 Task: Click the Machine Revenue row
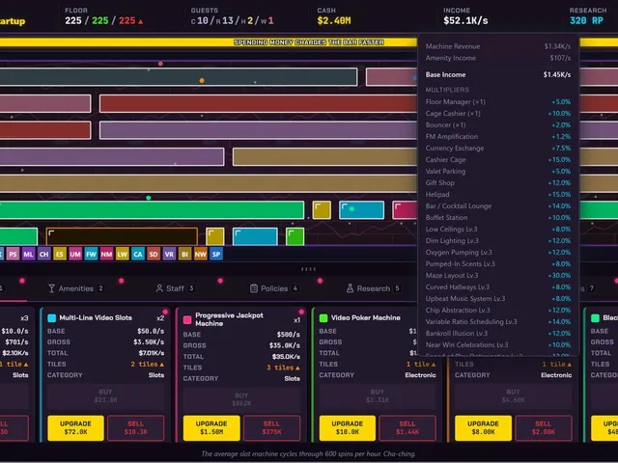[498, 46]
